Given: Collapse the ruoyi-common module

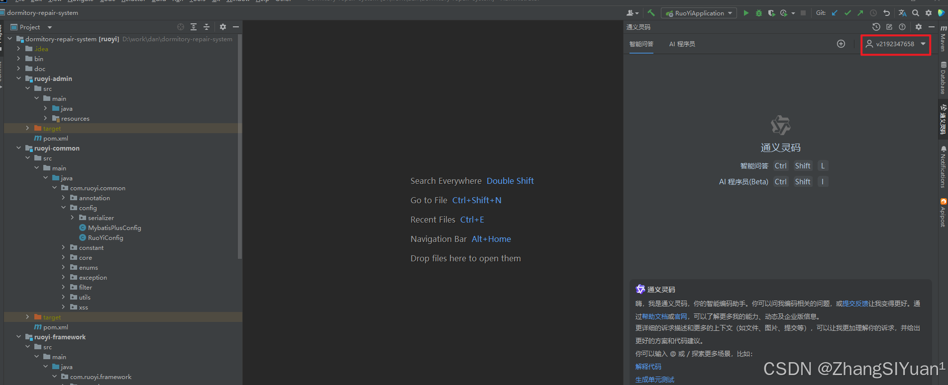Looking at the screenshot, I should coord(18,148).
